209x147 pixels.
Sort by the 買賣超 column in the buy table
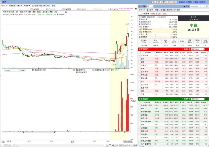click(166, 52)
